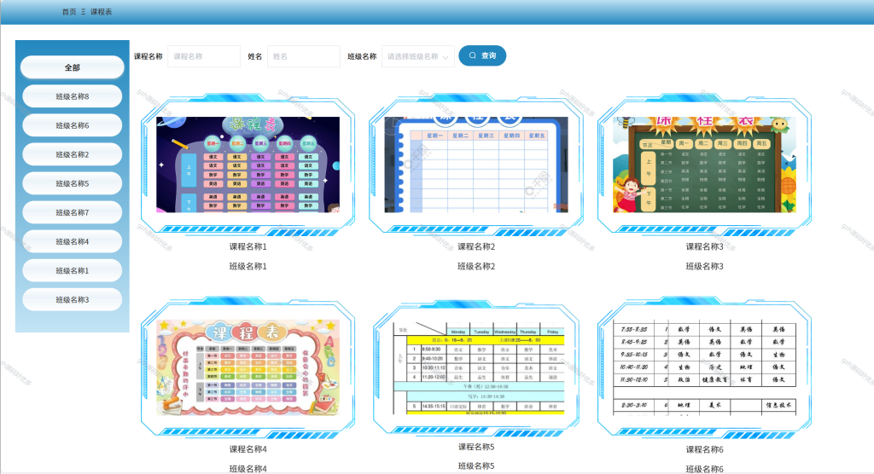Open the 课程名称4 pastel timetable thumbnail
The image size is (874, 474).
coord(248,367)
